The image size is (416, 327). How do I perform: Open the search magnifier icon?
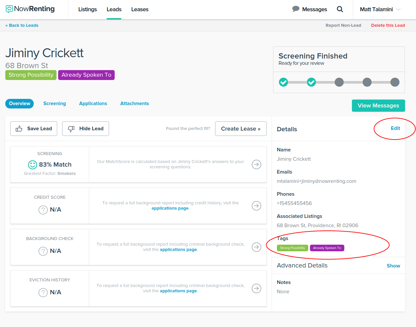340,9
